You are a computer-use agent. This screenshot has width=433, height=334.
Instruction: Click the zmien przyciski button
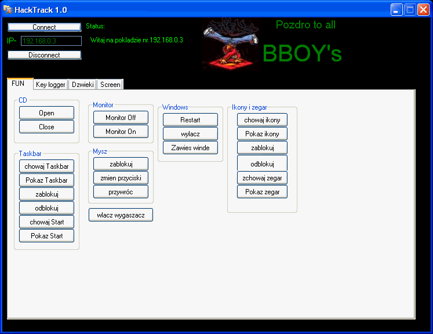(121, 178)
